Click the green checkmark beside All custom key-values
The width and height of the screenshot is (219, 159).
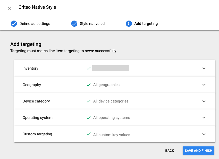[89, 134]
